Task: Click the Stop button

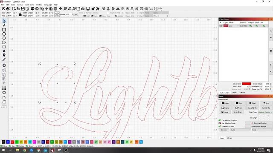Action: tap(239, 103)
